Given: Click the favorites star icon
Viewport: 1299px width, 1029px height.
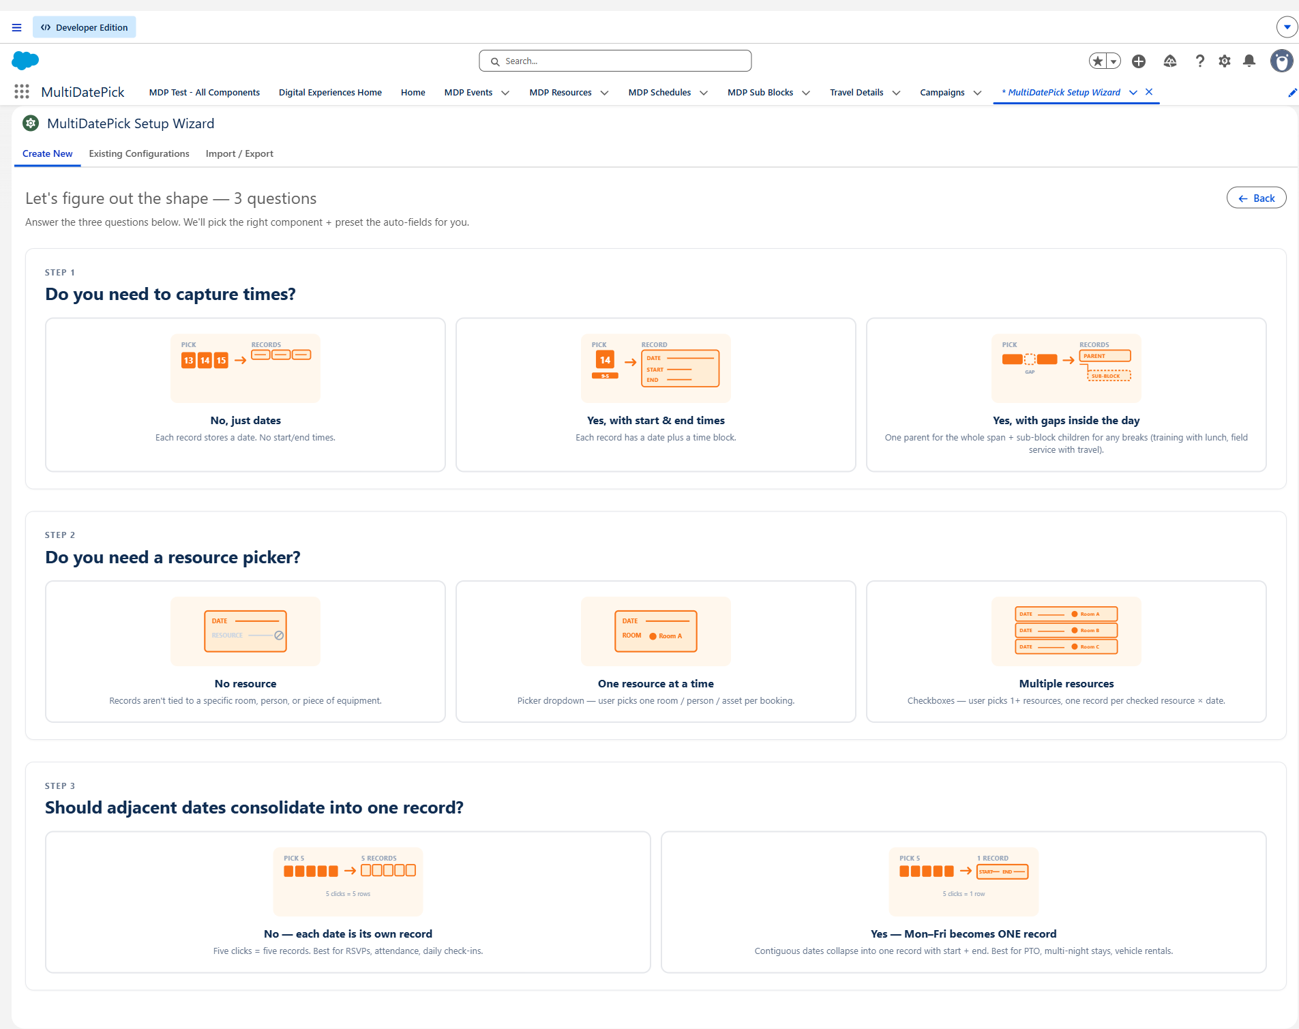Looking at the screenshot, I should point(1097,61).
